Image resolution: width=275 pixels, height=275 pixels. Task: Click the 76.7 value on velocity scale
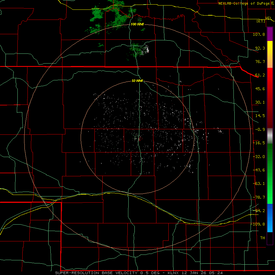coord(260,61)
